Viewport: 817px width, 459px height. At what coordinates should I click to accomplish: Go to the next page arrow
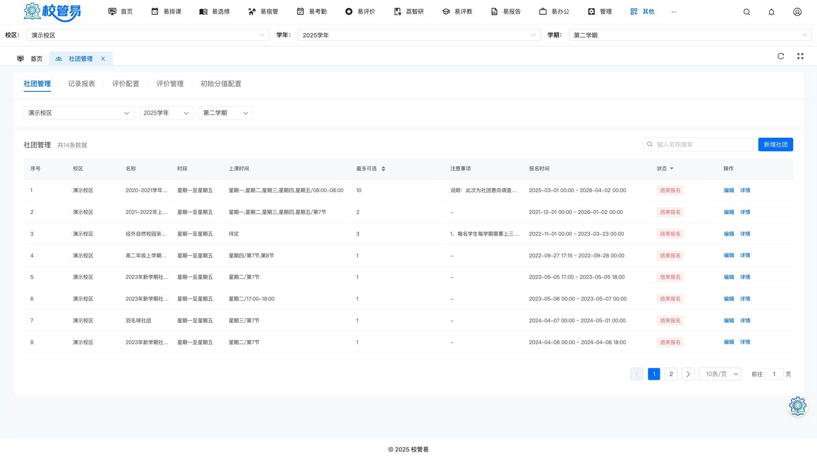coord(688,374)
